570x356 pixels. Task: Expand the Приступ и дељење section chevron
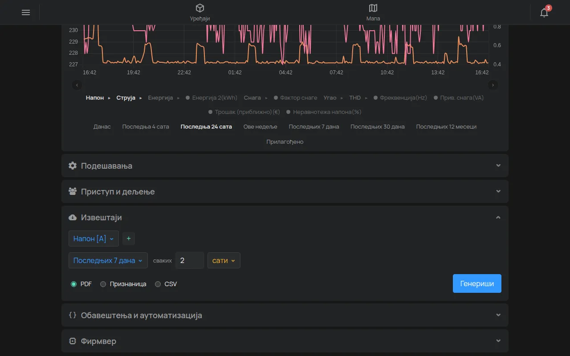click(x=498, y=191)
